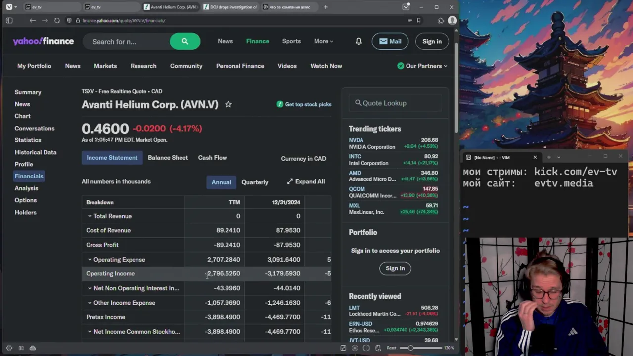Open Conversations in the sidebar
This screenshot has height=356, width=633.
coord(35,128)
